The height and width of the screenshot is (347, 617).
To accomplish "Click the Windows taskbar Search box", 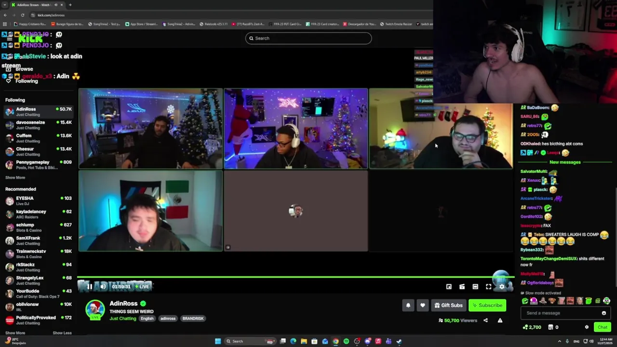I will 250,341.
